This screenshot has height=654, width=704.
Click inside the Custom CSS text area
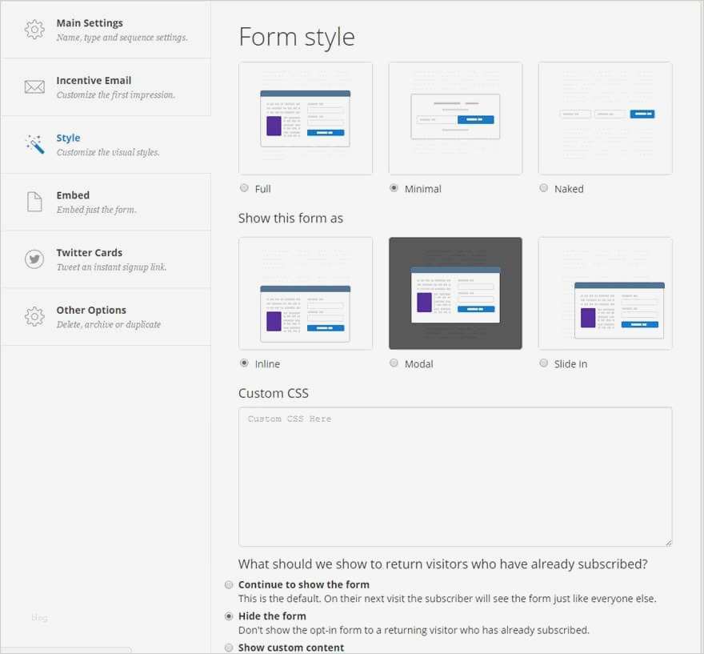[x=454, y=477]
